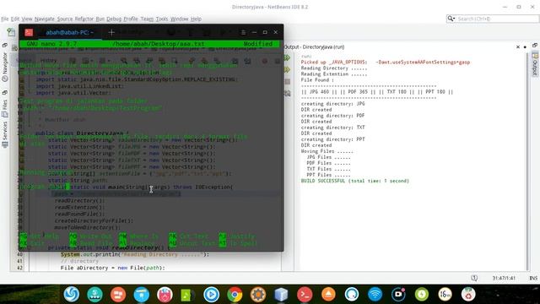Click the notifications icon in status bar

(x=474, y=278)
